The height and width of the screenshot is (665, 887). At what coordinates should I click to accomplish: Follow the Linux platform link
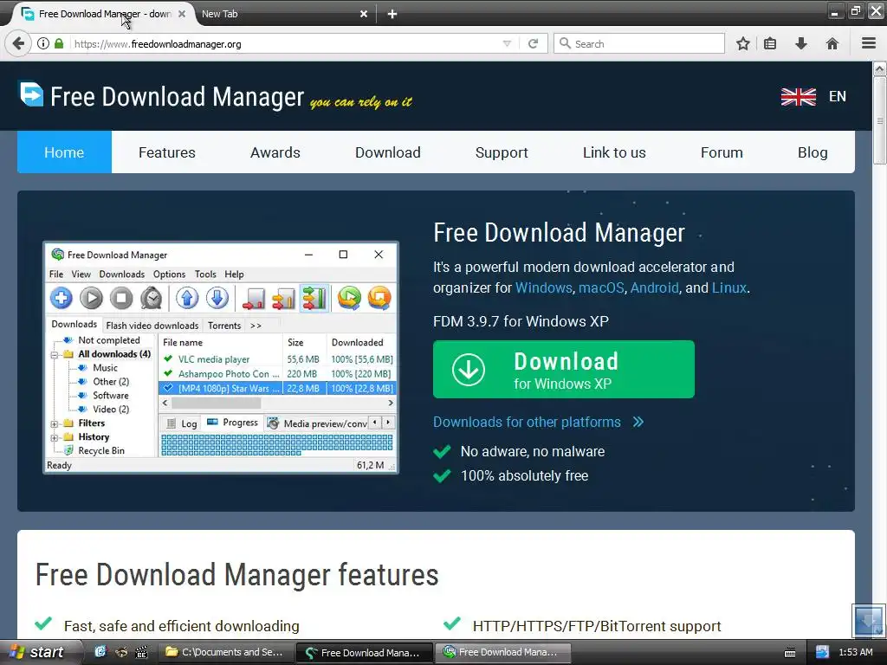[x=729, y=287]
